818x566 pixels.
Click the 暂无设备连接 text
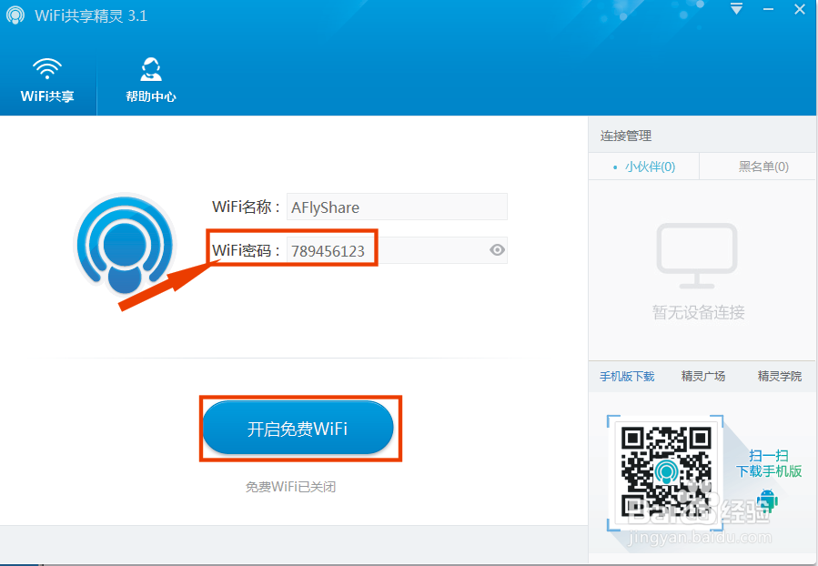tap(699, 312)
